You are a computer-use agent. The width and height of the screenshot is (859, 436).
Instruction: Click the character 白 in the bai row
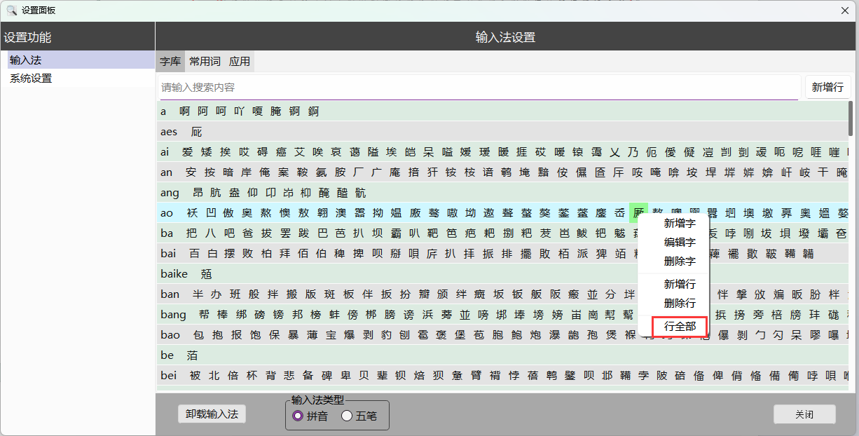[213, 254]
